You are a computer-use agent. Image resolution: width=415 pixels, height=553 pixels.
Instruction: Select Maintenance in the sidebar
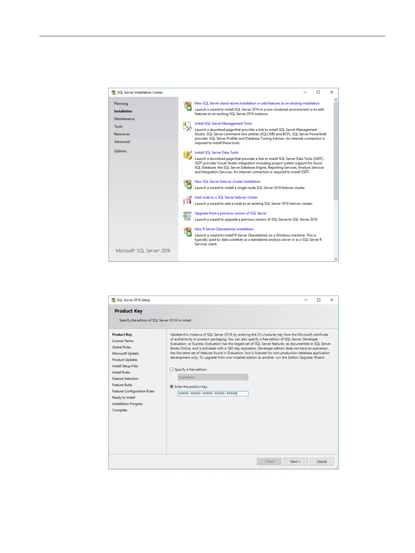coord(124,119)
